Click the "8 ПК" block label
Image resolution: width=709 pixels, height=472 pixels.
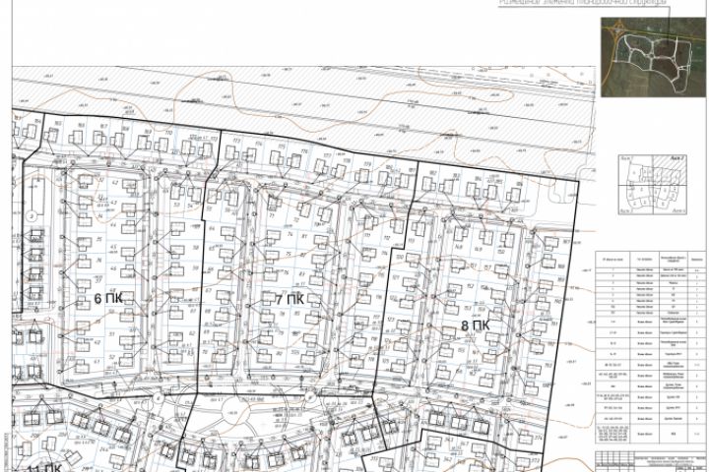point(476,325)
